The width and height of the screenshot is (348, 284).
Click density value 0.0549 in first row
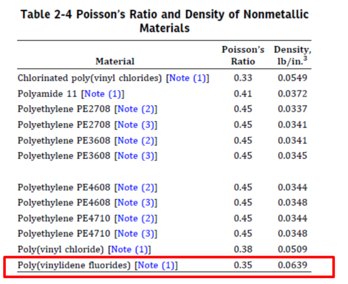pyautogui.click(x=292, y=78)
